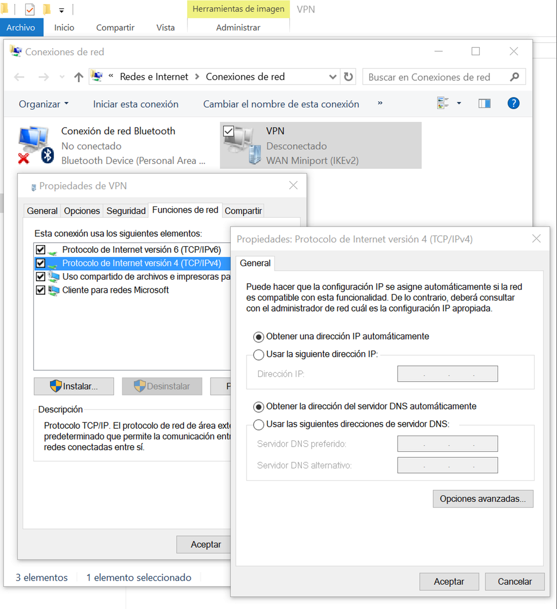Open Help with the question mark icon
Viewport: 557px width, 609px height.
(513, 103)
